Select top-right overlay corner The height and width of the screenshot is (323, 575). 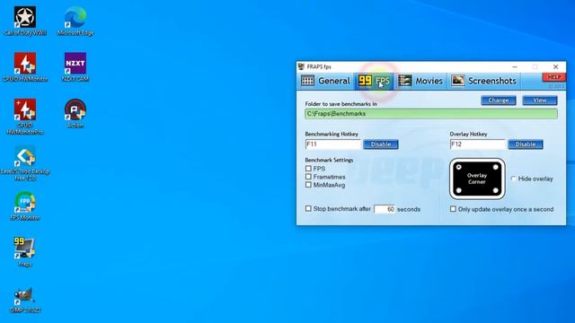(x=495, y=167)
